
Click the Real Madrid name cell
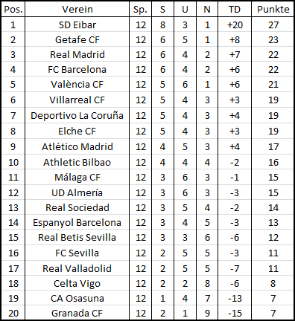point(77,54)
